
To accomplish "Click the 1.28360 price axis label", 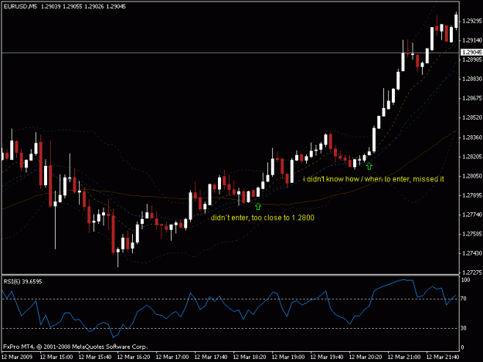I will click(x=472, y=137).
